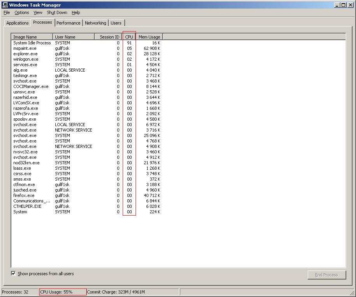356x297 pixels.
Task: Close the Task Manager window
Action: click(x=351, y=5)
